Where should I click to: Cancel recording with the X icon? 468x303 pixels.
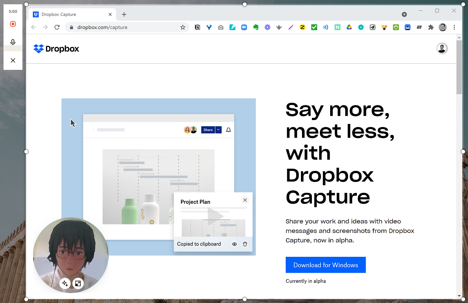click(13, 60)
